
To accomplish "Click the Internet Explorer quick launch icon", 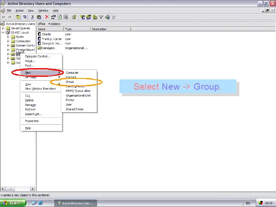I will point(41,203).
